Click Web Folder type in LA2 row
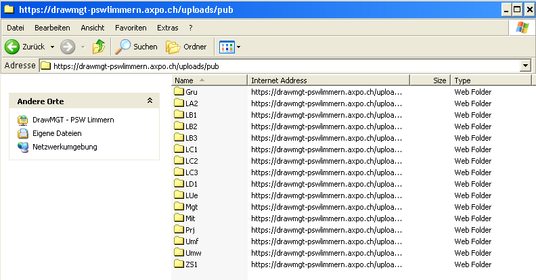The height and width of the screenshot is (280, 536). click(x=473, y=103)
